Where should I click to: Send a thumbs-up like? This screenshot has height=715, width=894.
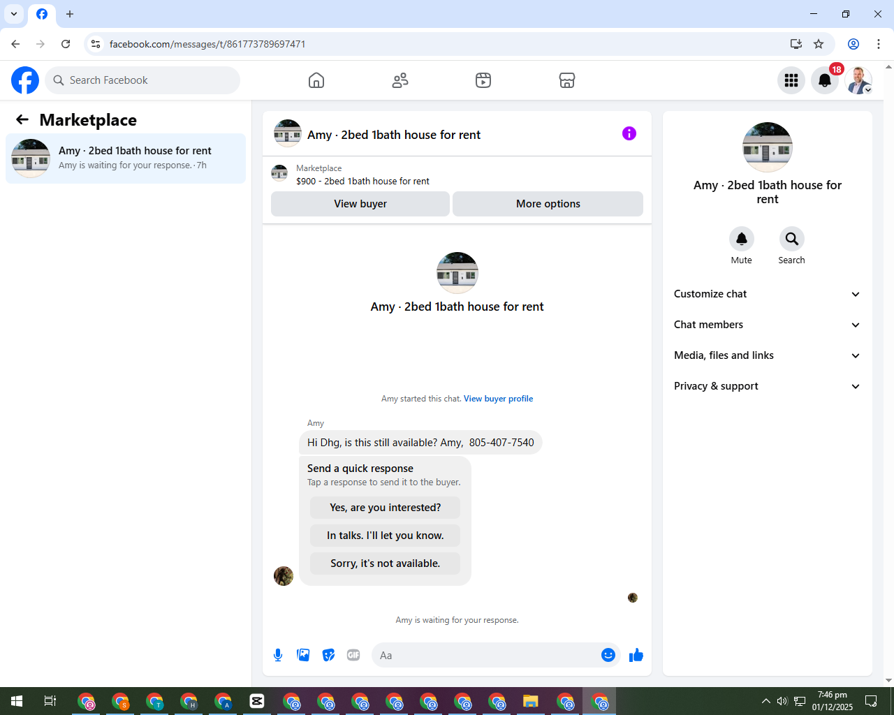click(636, 655)
